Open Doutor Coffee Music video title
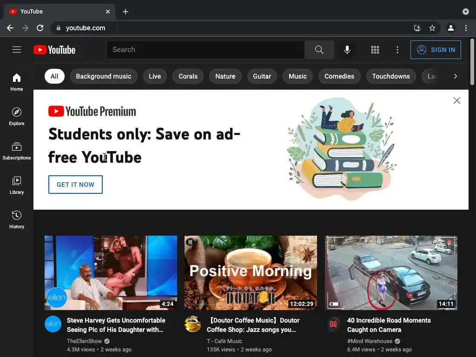Screen dimensions: 476x357 253,325
